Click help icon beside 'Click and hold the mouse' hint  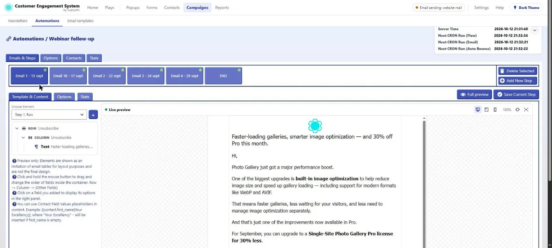point(14,177)
